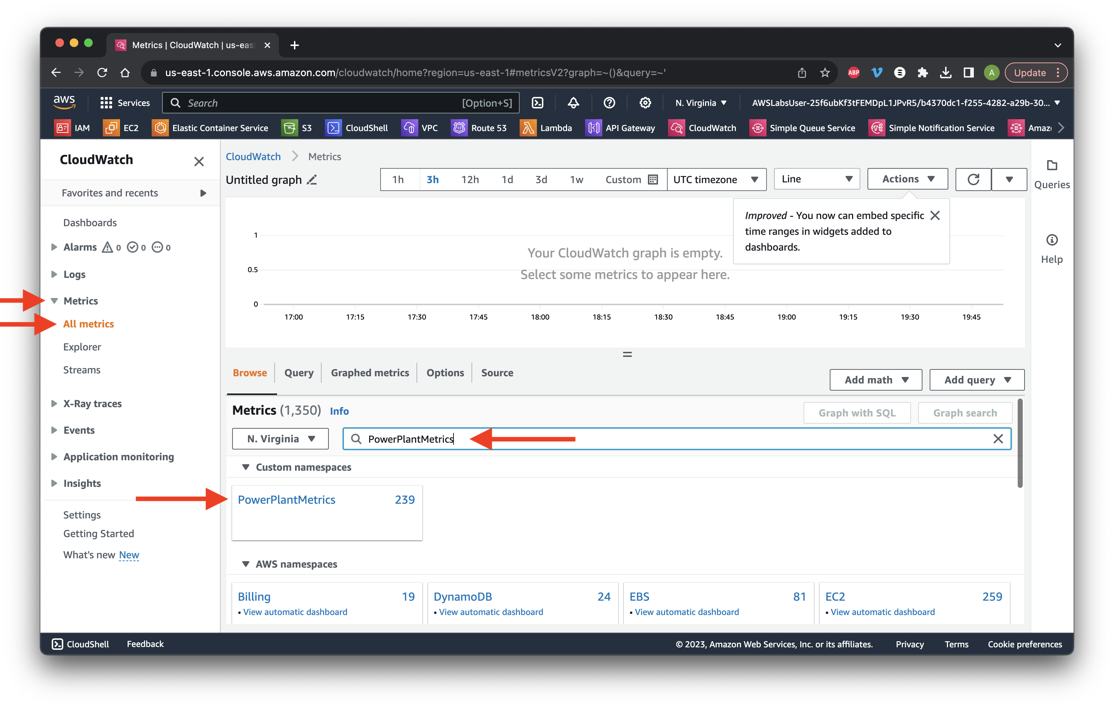This screenshot has height=708, width=1114.
Task: Expand the Logs section
Action: (54, 274)
